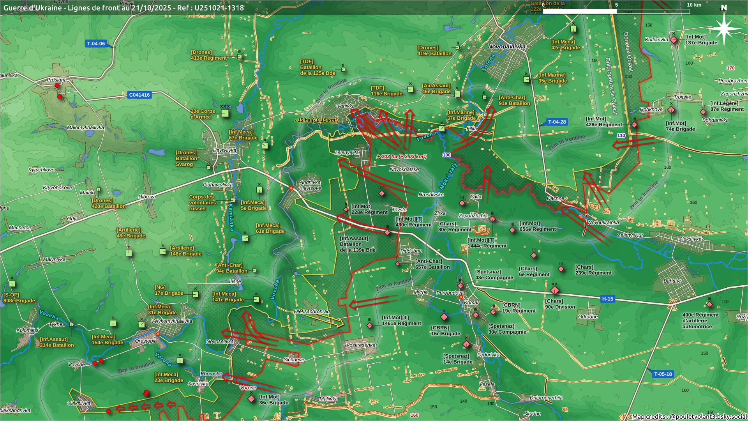Click the red dot at Prosiana
This screenshot has height=421, width=748.
(x=57, y=85)
